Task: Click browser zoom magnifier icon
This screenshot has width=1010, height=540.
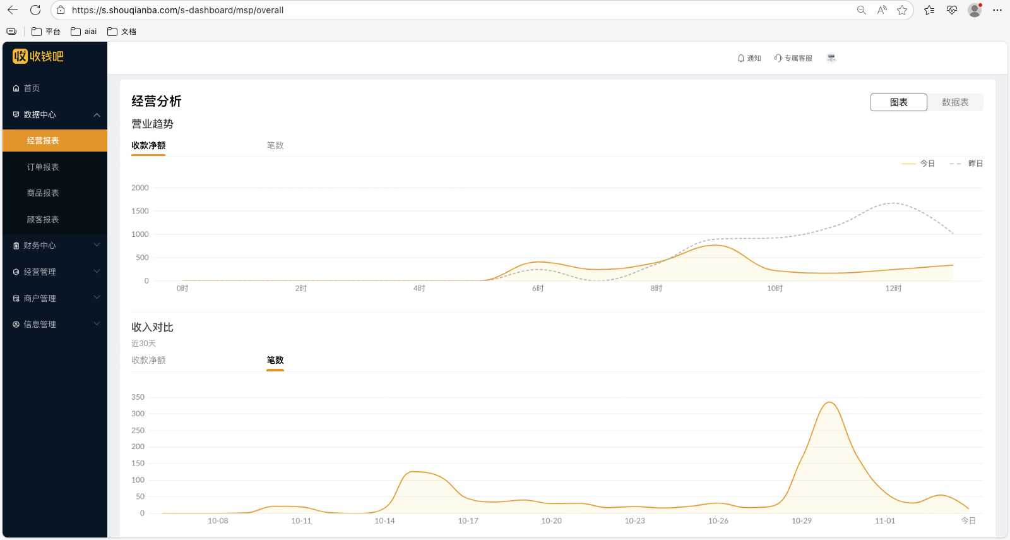Action: 861,10
